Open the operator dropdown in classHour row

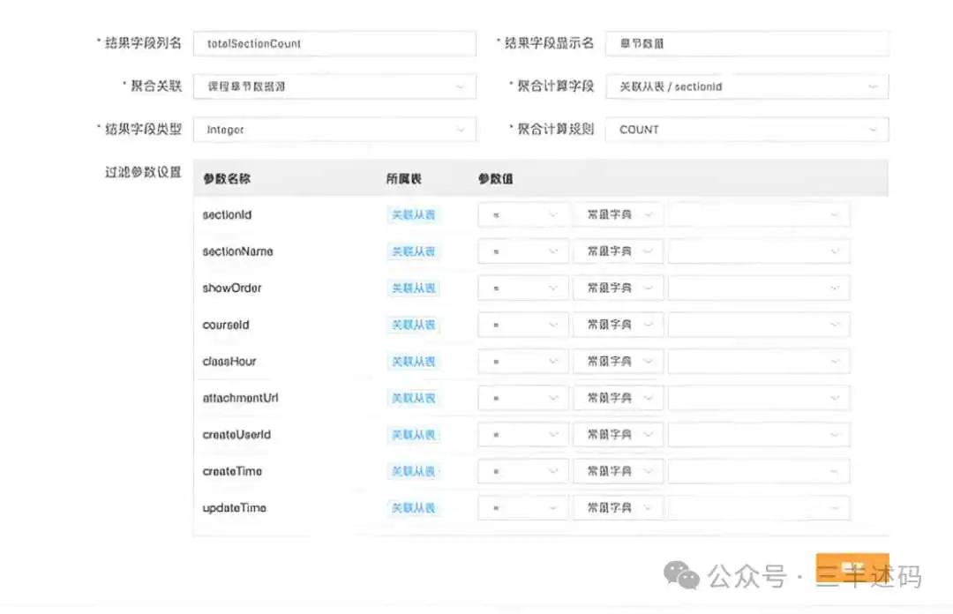(x=523, y=361)
